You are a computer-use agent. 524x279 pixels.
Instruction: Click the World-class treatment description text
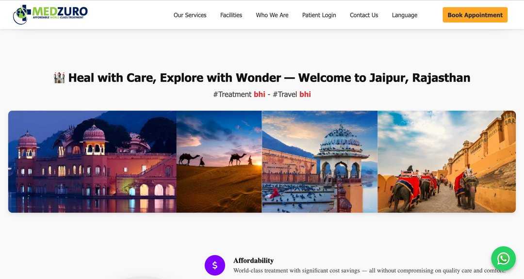(369, 270)
